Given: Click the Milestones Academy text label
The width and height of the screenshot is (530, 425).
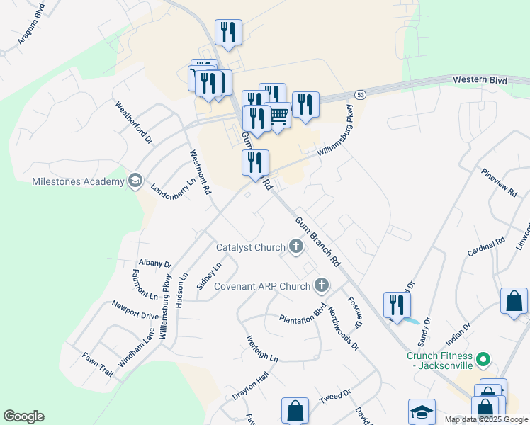Looking at the screenshot, I should tap(79, 182).
